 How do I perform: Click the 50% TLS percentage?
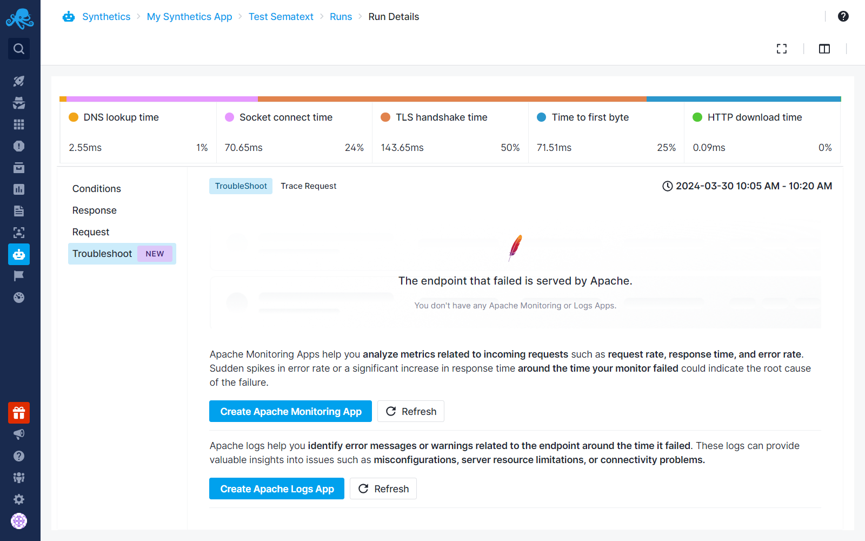510,148
